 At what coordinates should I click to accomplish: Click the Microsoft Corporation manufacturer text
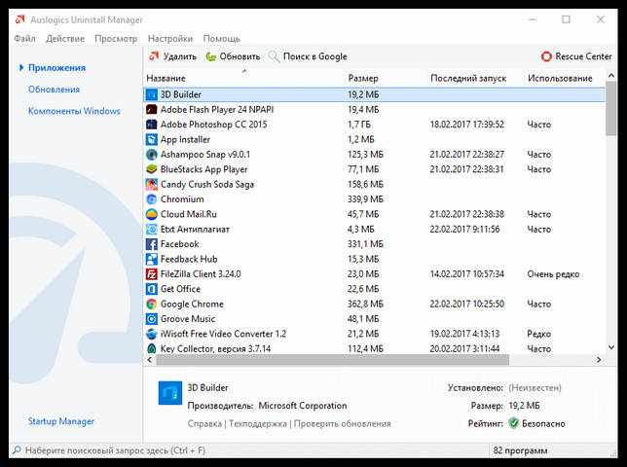[x=303, y=406]
